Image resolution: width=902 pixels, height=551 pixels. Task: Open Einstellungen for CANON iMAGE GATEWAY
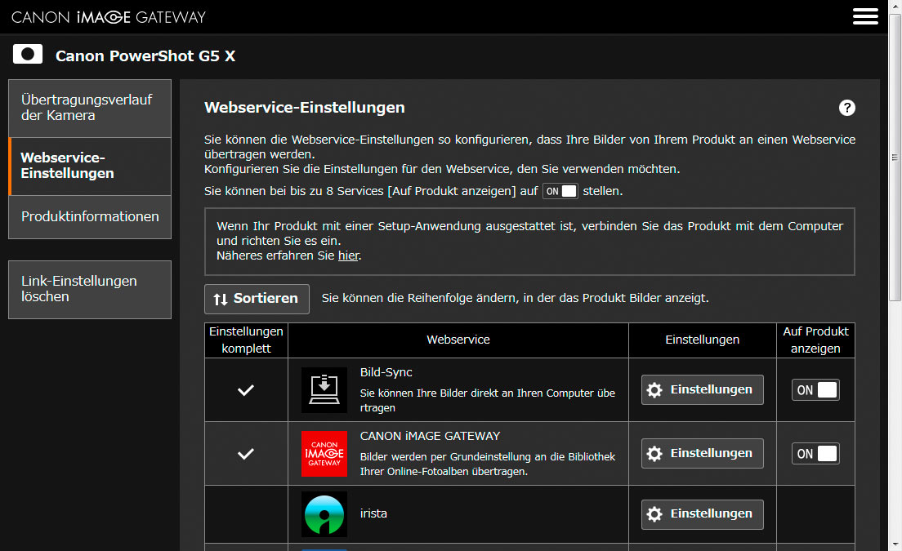click(702, 454)
